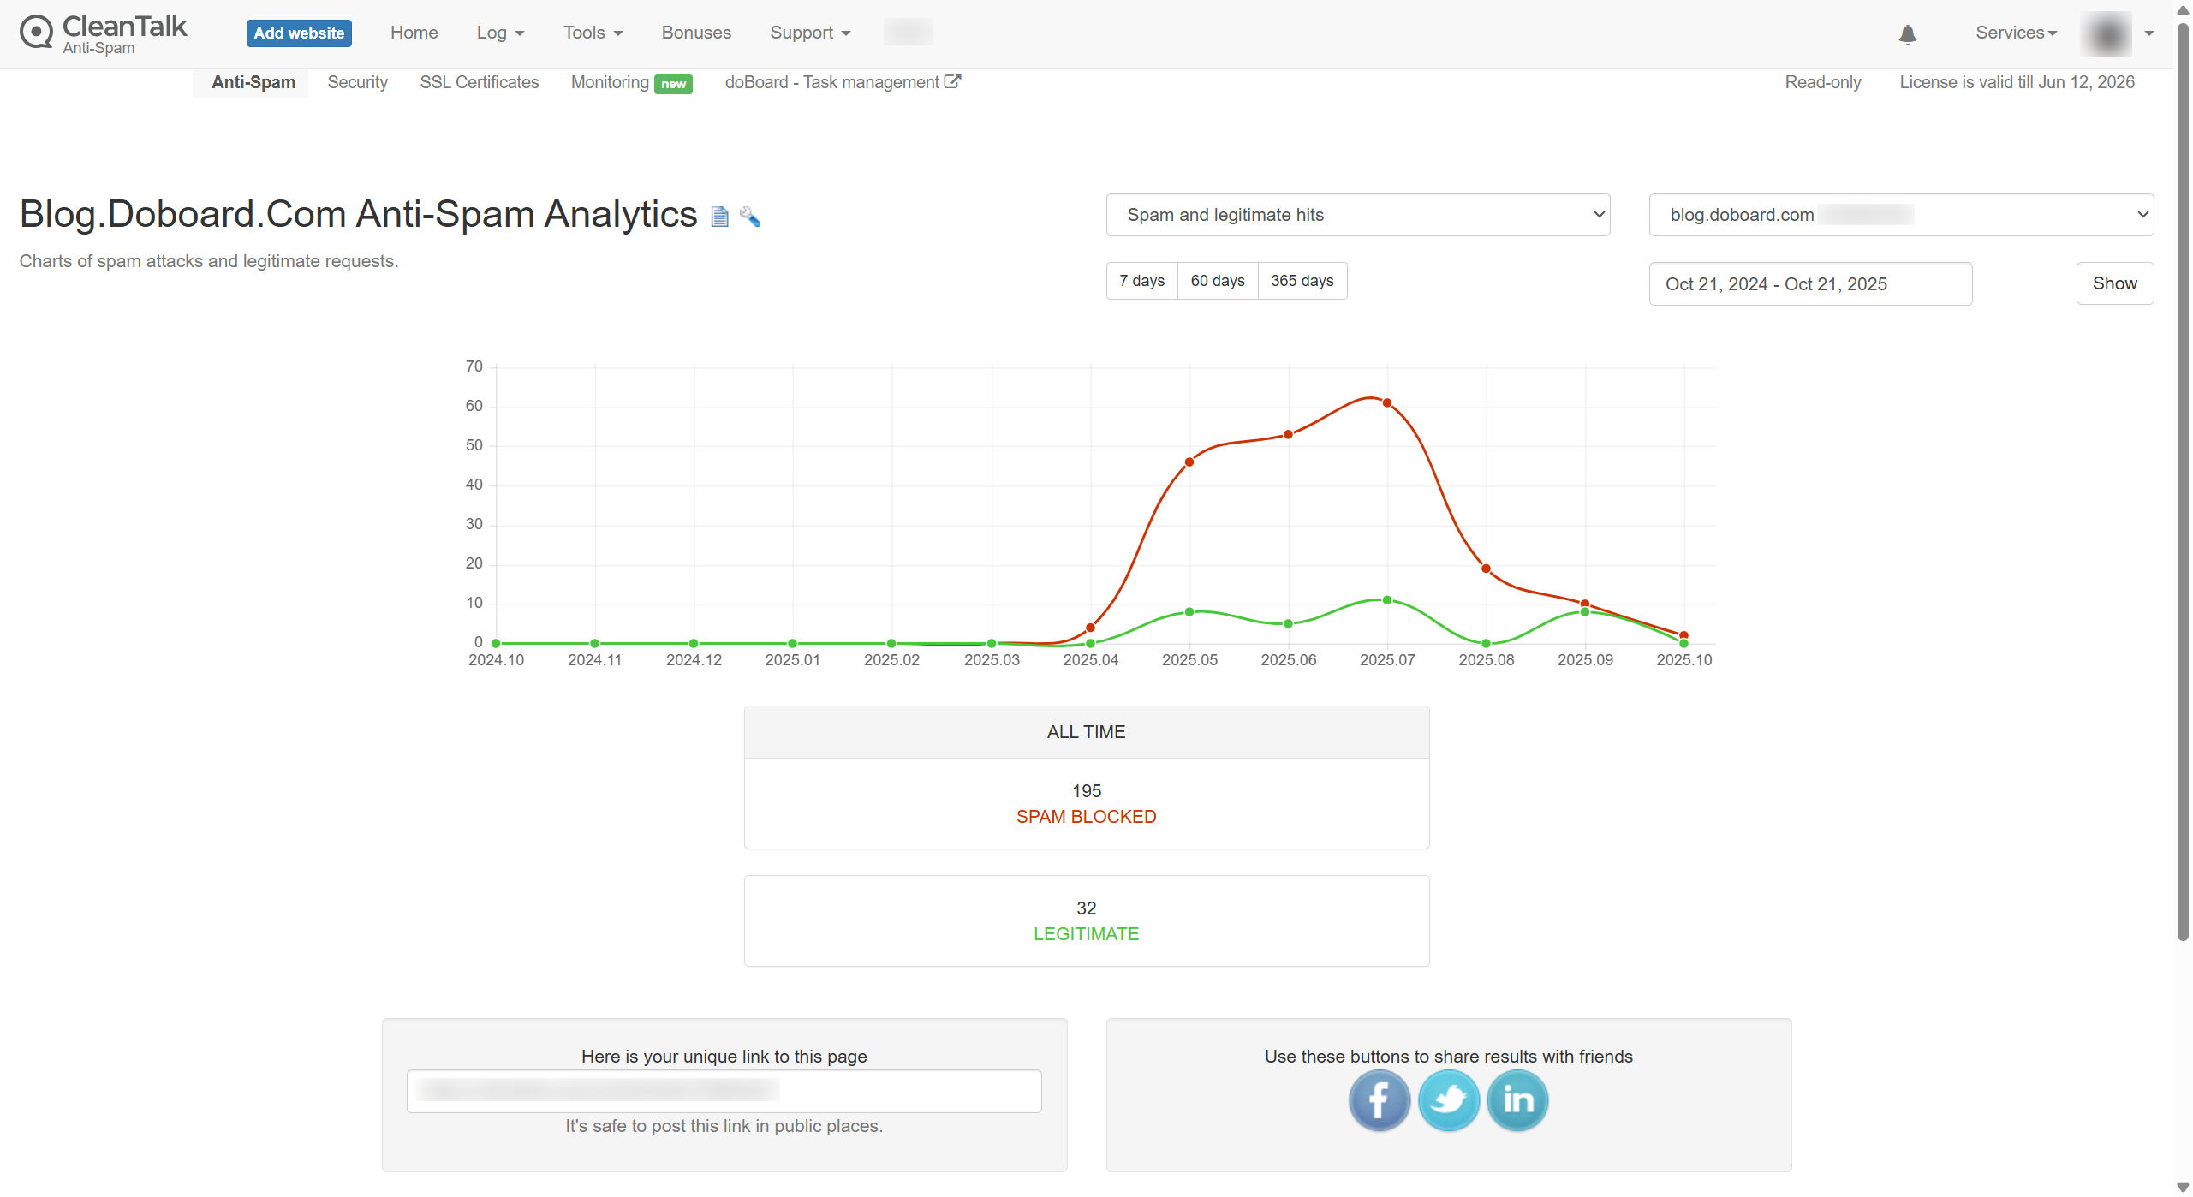Select the 7 days range
Viewport: 2193px width, 1197px height.
tap(1141, 281)
